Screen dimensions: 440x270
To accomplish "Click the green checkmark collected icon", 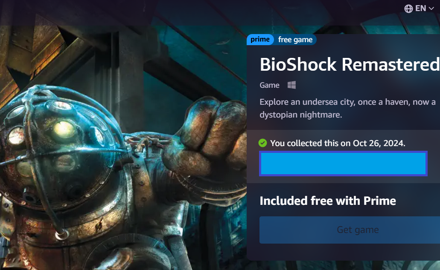I will (x=262, y=143).
